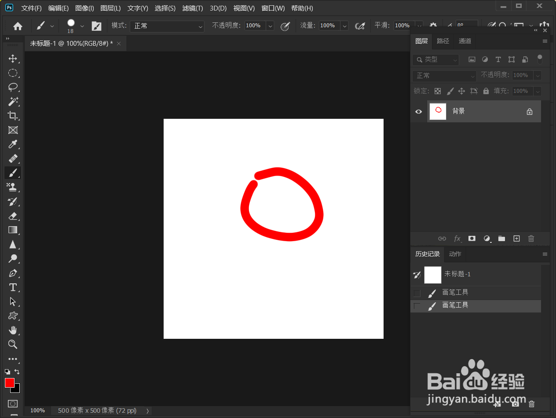
Task: Select the Frame tool
Action: click(x=13, y=130)
